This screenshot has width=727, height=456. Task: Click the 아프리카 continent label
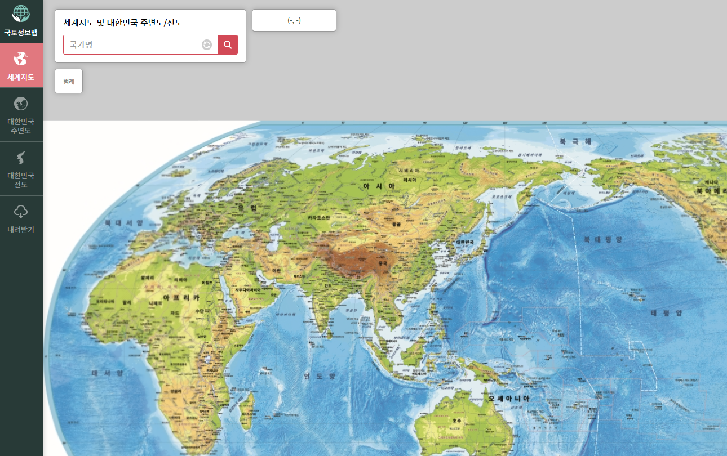pos(181,297)
